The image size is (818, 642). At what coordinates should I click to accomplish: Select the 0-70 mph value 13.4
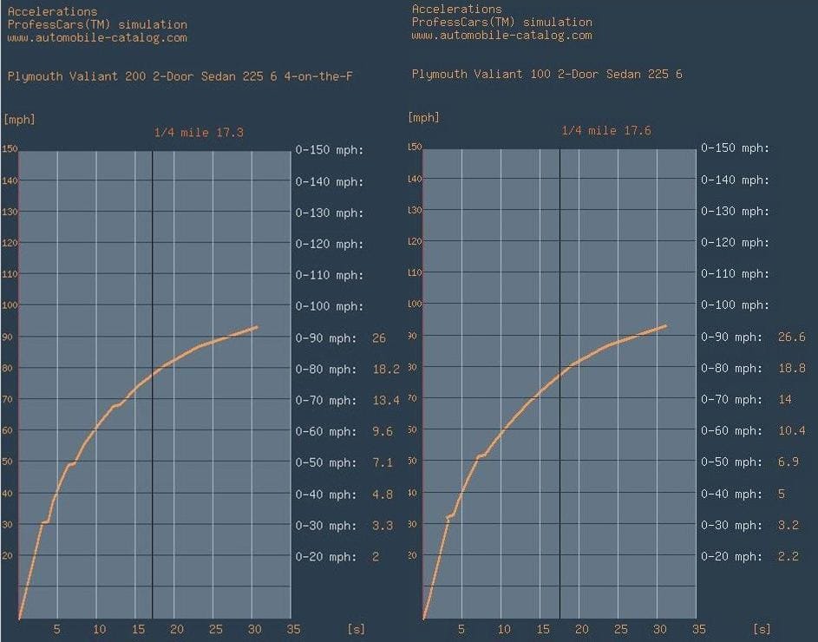386,401
